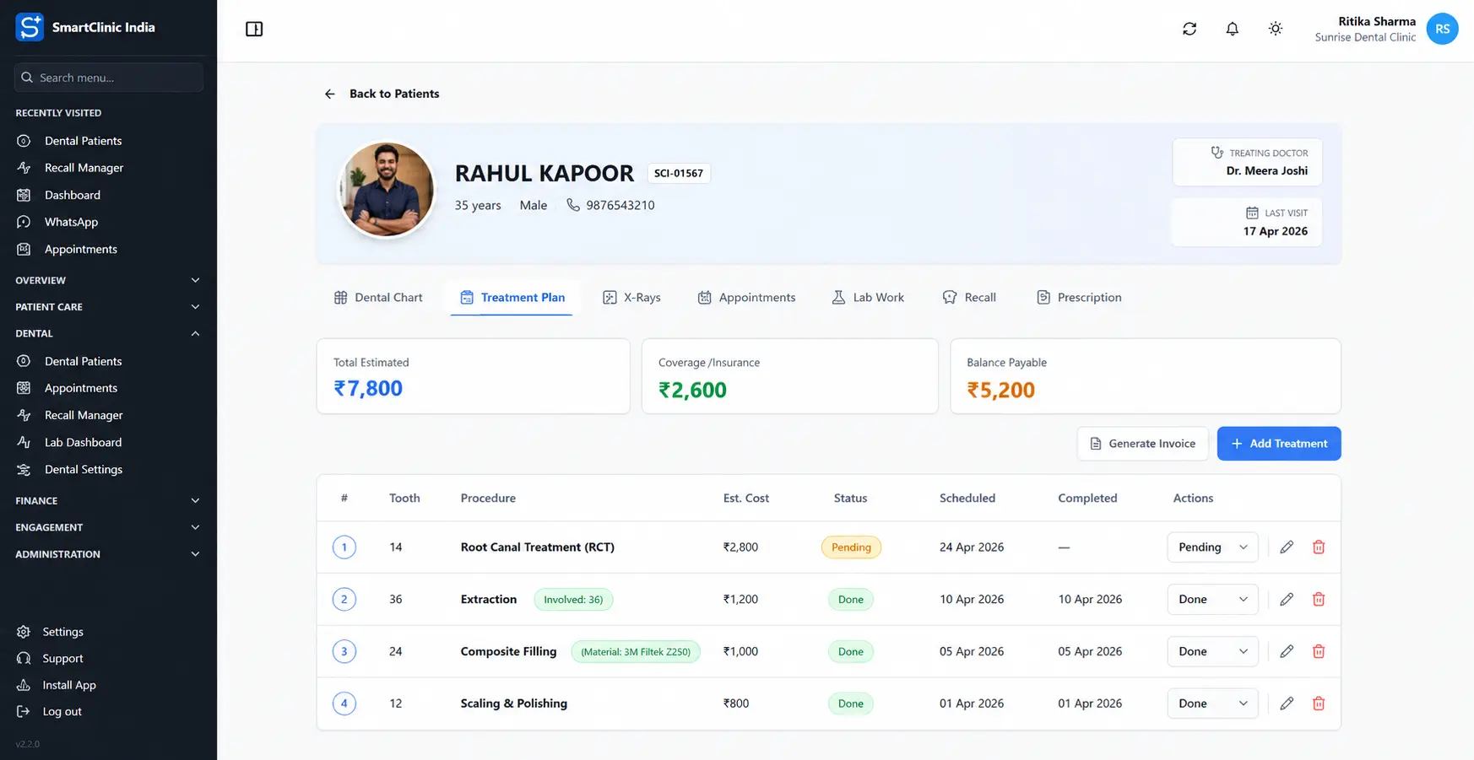This screenshot has width=1474, height=760.
Task: Click Rahul Kapoor's profile photo
Action: coord(387,189)
